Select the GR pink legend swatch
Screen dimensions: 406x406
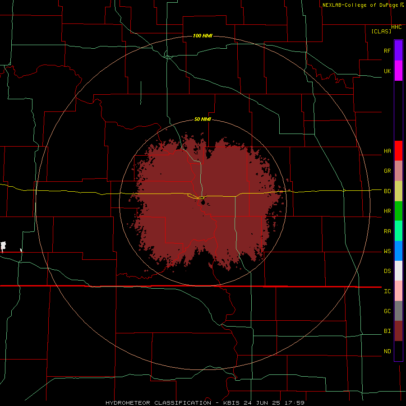398,171
